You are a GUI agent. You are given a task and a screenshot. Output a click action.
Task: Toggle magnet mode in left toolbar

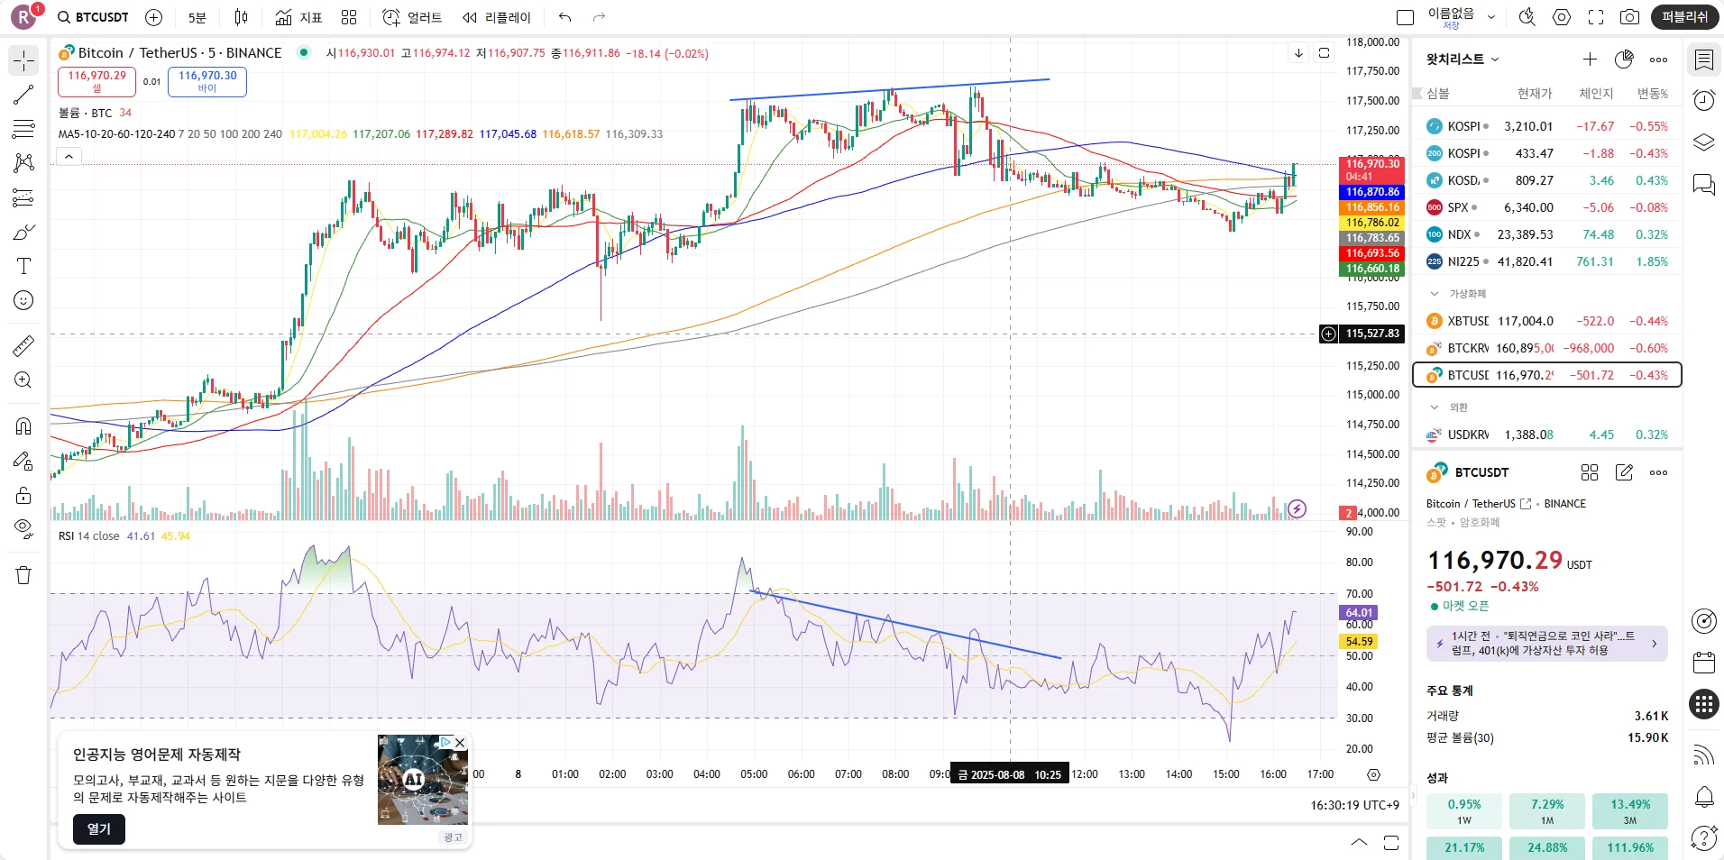tap(23, 425)
